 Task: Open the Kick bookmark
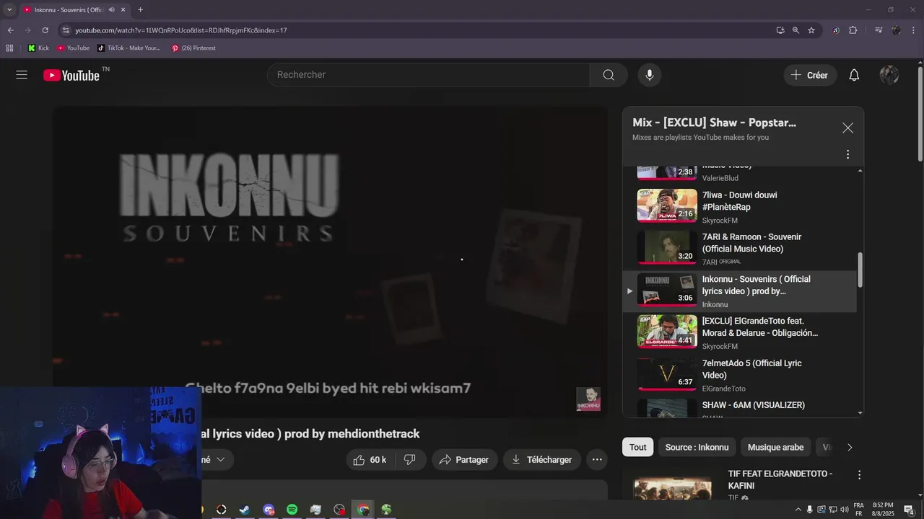click(x=38, y=48)
